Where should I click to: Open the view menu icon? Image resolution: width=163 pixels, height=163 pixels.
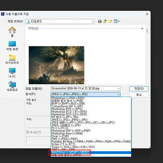[x=116, y=21]
